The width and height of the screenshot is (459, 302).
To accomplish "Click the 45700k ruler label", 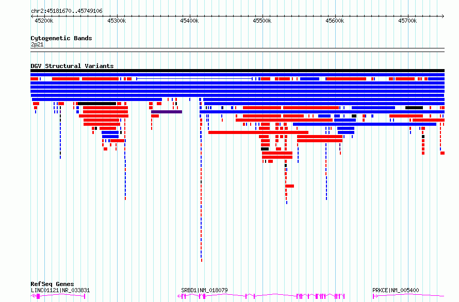I will pos(407,21).
